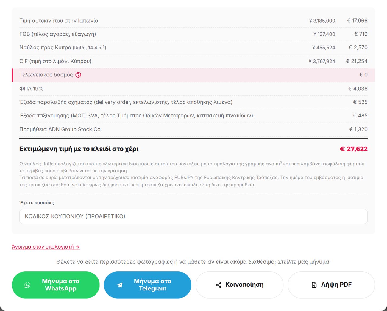The width and height of the screenshot is (387, 311).
Task: Click the WhatsApp logo icon
Action: pyautogui.click(x=27, y=285)
